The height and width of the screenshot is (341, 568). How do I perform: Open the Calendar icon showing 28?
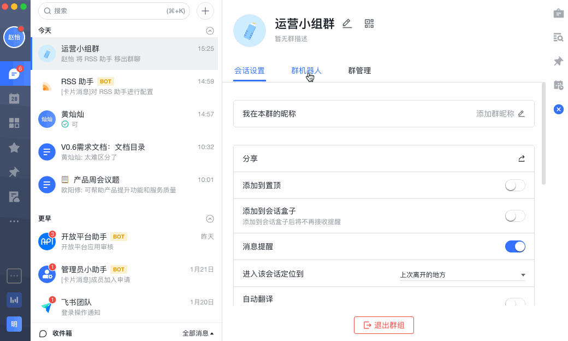14,98
